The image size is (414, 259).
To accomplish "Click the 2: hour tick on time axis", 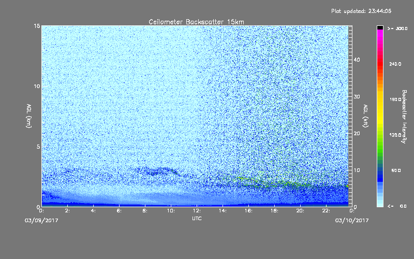I will pyautogui.click(x=68, y=211).
